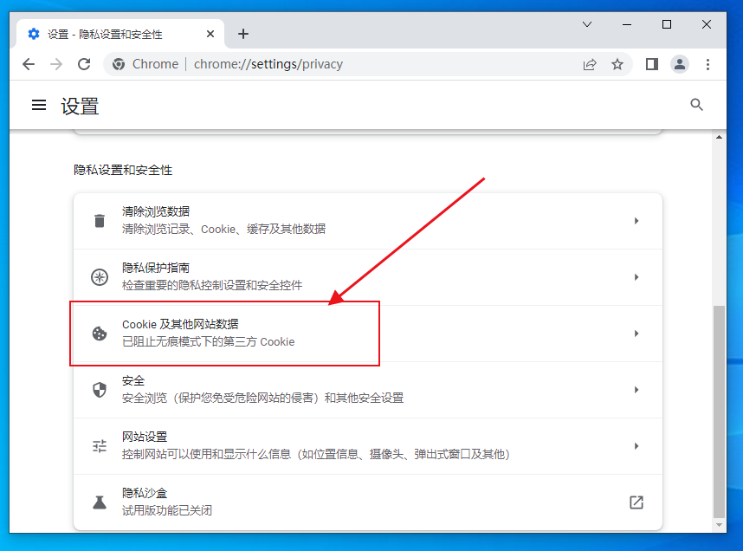Screen dimensions: 743x551
Task: Click text 清除浏览记录、Cookie、缓存及其他数据
Action: click(223, 229)
